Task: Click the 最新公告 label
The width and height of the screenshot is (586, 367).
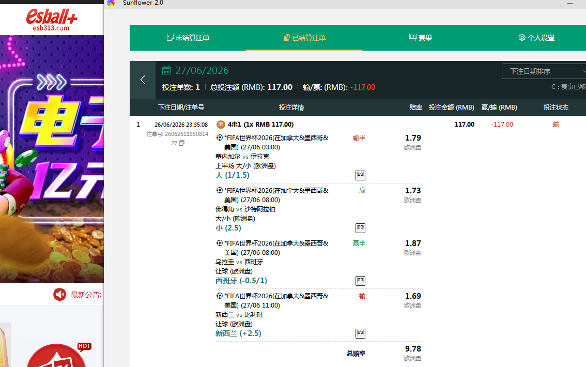Action: pos(86,295)
